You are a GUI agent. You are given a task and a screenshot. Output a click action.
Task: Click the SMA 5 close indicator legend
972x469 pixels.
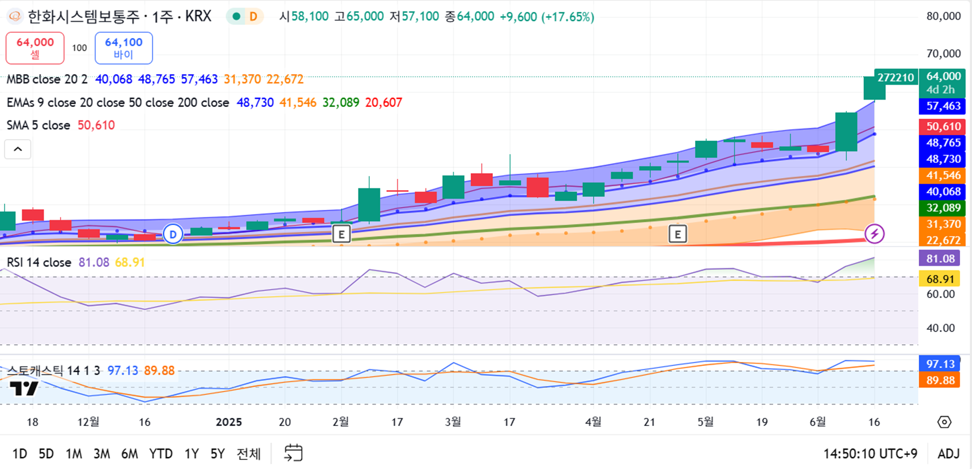click(39, 125)
